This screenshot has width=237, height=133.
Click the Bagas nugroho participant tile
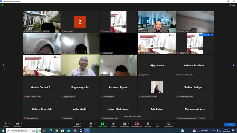[x=80, y=87]
